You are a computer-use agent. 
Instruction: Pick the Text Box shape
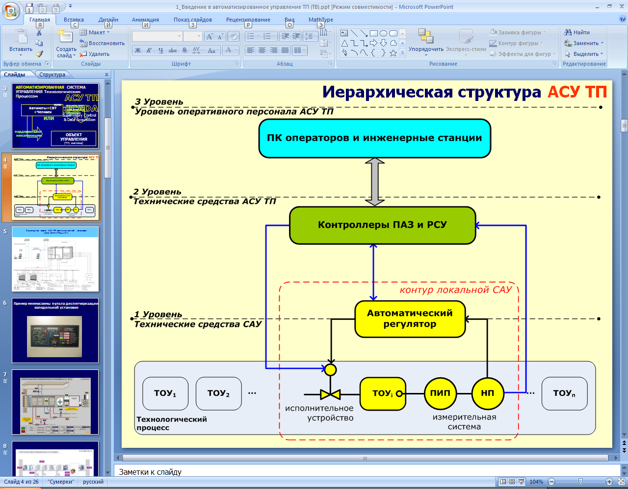pos(344,33)
